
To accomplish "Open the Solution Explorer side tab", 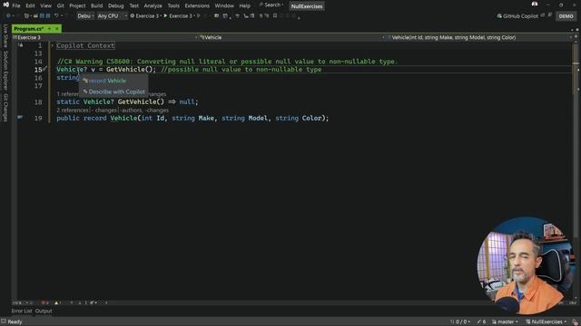I will coord(5,71).
